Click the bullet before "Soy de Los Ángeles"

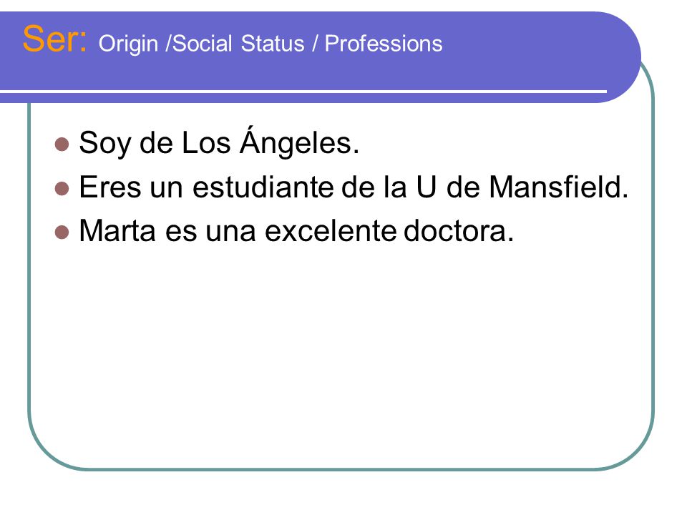pyautogui.click(x=62, y=144)
